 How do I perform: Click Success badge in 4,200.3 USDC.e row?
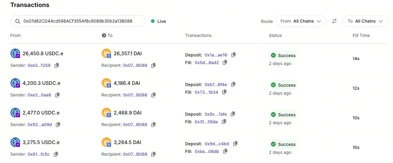(283, 85)
